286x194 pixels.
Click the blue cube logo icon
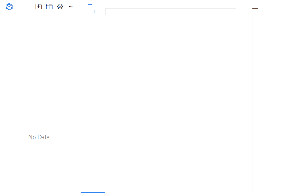pyautogui.click(x=9, y=7)
